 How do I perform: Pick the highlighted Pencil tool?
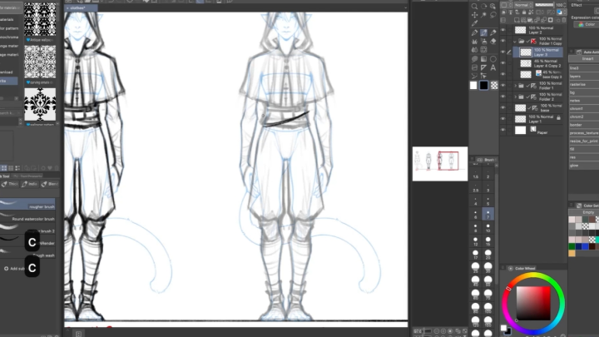[484, 33]
